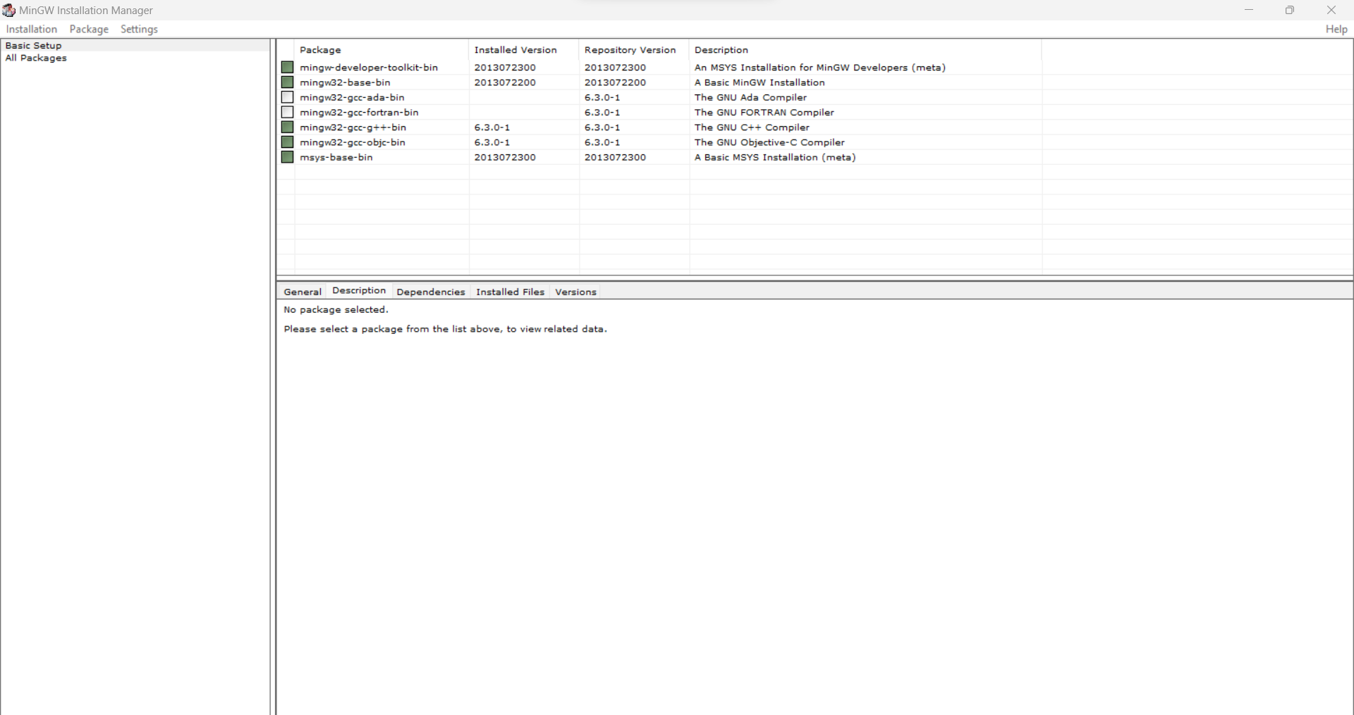Toggle the mingw-developer-toolkit-bin package checkbox
The width and height of the screenshot is (1354, 715).
point(287,68)
